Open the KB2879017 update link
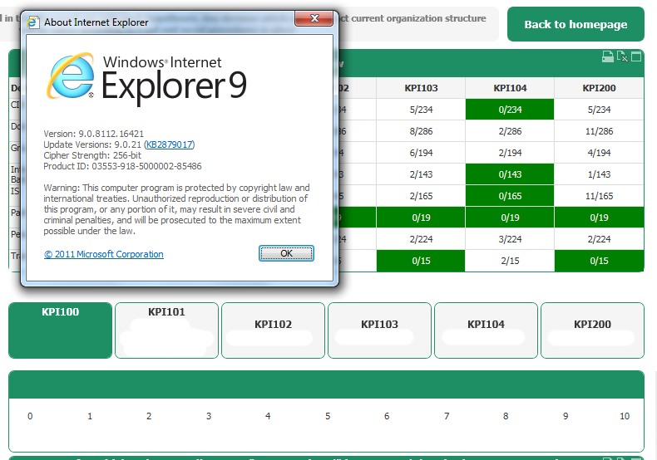This screenshot has height=460, width=657. (170, 144)
